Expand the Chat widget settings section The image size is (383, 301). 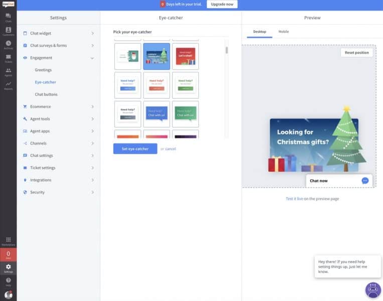click(x=58, y=34)
